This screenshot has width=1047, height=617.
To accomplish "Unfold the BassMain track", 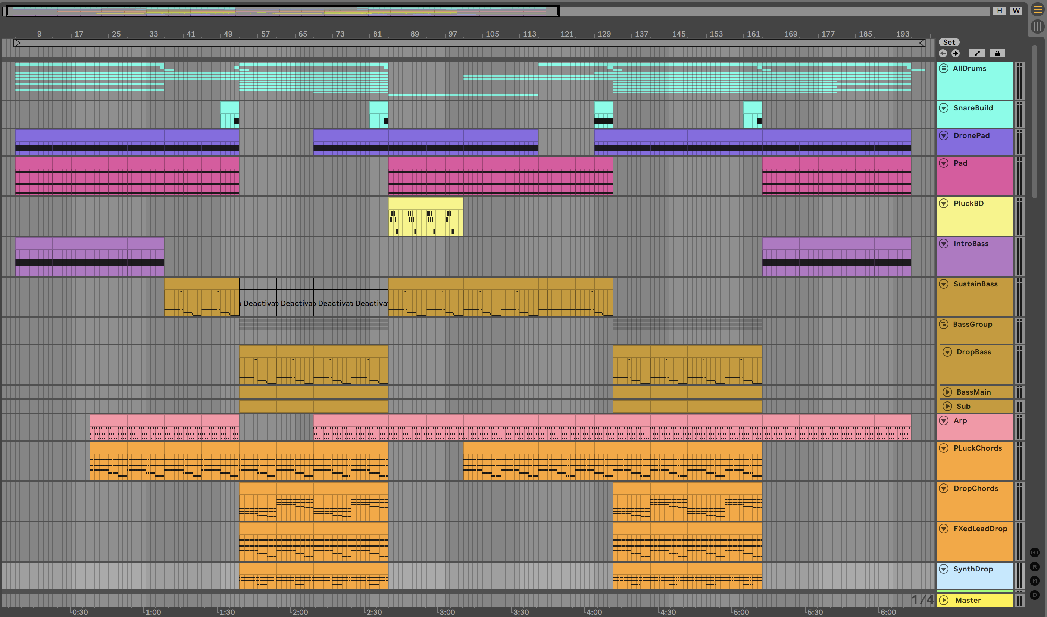I will click(947, 392).
